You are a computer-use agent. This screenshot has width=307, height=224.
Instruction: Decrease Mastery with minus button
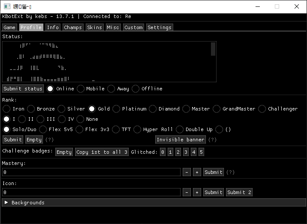pos(187,172)
